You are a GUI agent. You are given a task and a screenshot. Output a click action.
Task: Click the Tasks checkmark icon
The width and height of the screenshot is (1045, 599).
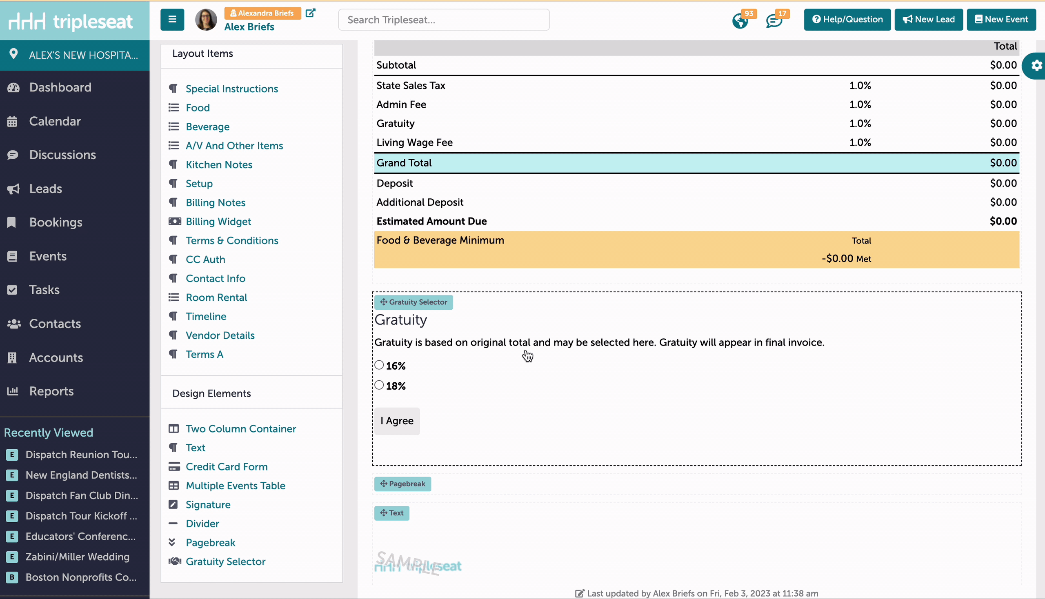click(x=12, y=290)
